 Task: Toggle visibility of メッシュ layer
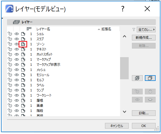coord(16,70)
